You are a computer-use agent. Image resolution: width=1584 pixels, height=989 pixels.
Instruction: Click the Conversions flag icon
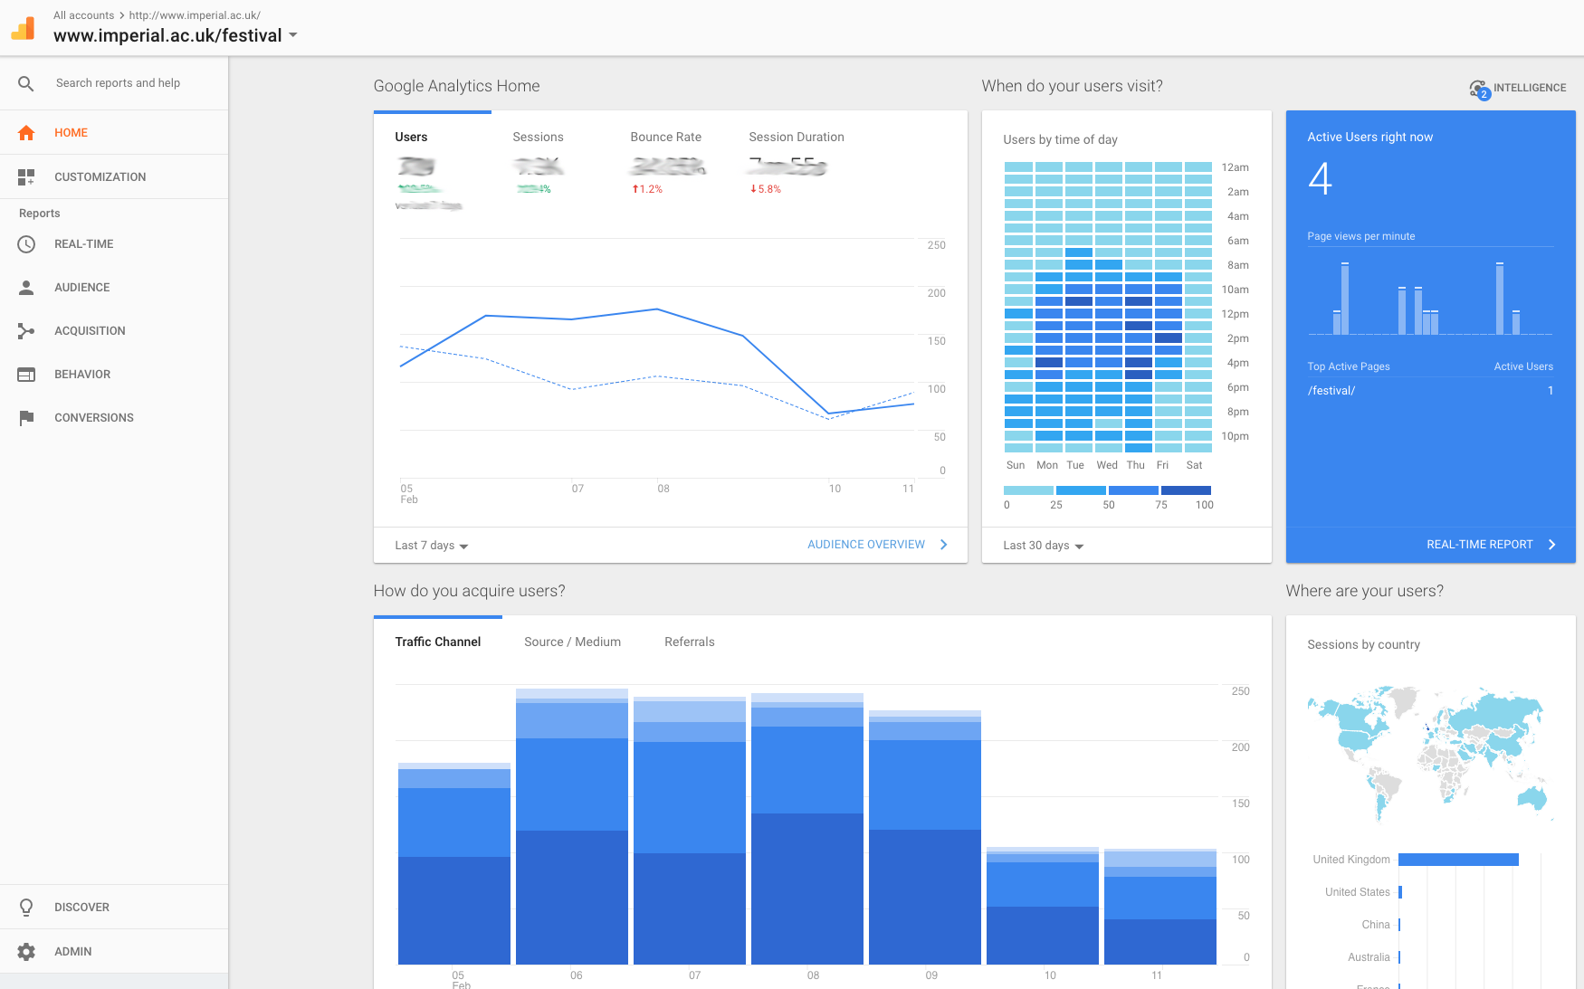click(26, 418)
